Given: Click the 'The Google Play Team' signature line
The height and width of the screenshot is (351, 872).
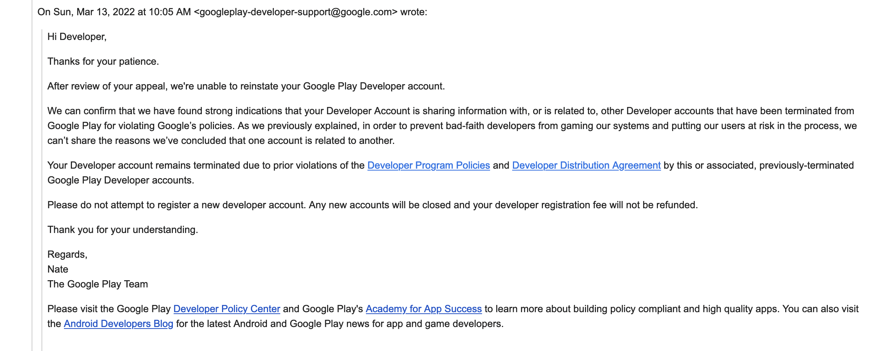Looking at the screenshot, I should (97, 283).
